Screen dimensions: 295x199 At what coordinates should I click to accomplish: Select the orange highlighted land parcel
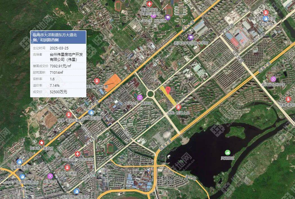point(112,83)
